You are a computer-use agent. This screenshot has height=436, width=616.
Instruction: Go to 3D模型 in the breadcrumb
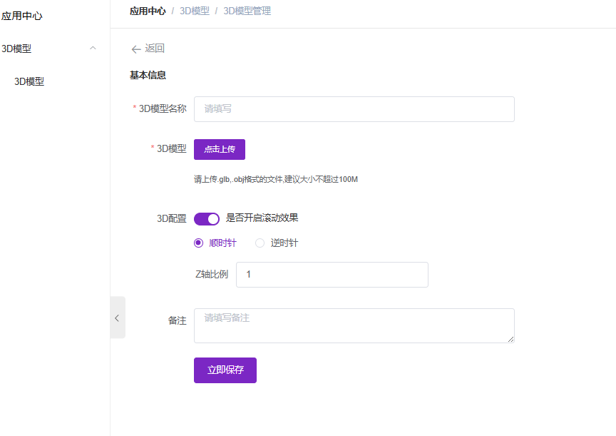(195, 11)
